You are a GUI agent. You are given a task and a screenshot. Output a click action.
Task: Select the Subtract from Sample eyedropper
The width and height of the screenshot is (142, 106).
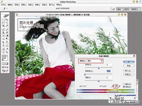coord(119,86)
